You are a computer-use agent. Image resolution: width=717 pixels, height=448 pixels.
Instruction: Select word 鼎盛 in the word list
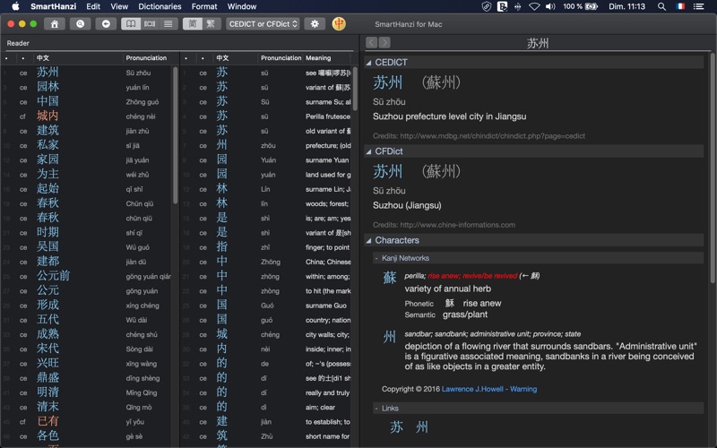point(48,378)
